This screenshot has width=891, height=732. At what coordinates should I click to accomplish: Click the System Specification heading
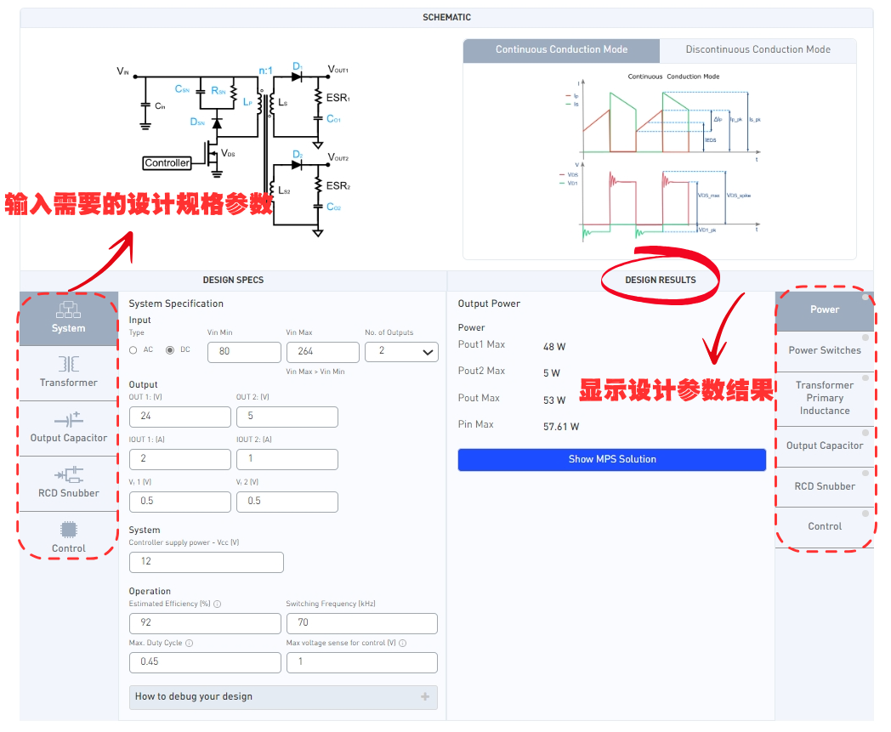[x=176, y=304]
